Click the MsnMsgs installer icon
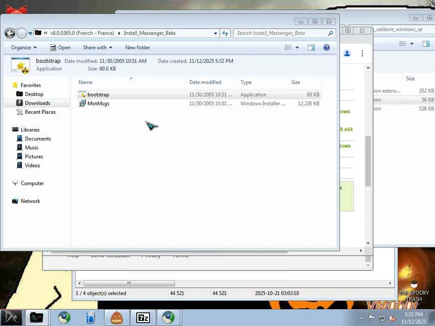Screen dimensions: 435x326 (x=82, y=104)
